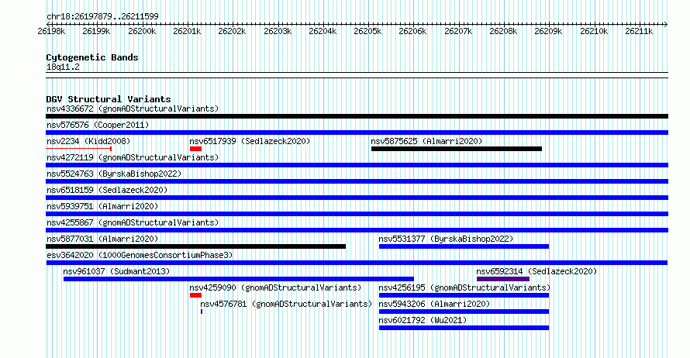Image resolution: width=690 pixels, height=358 pixels.
Task: Open nsv5524763 (ByrskaBishop2022) label
Action: pyautogui.click(x=114, y=174)
